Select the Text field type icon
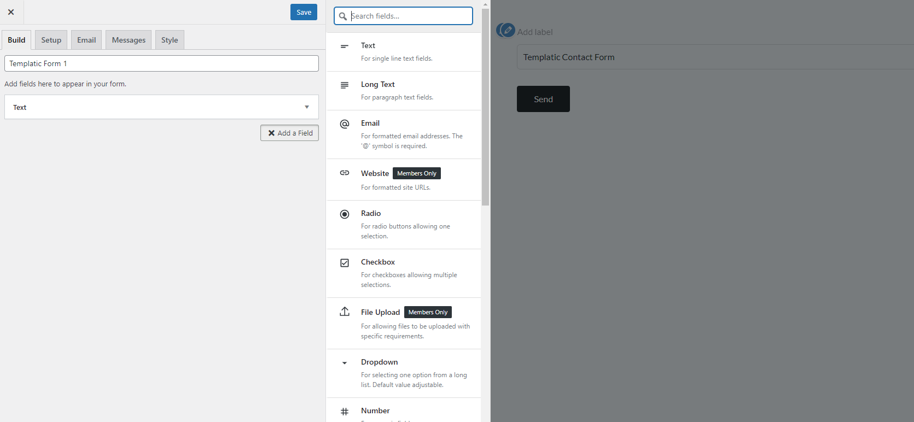 345,46
